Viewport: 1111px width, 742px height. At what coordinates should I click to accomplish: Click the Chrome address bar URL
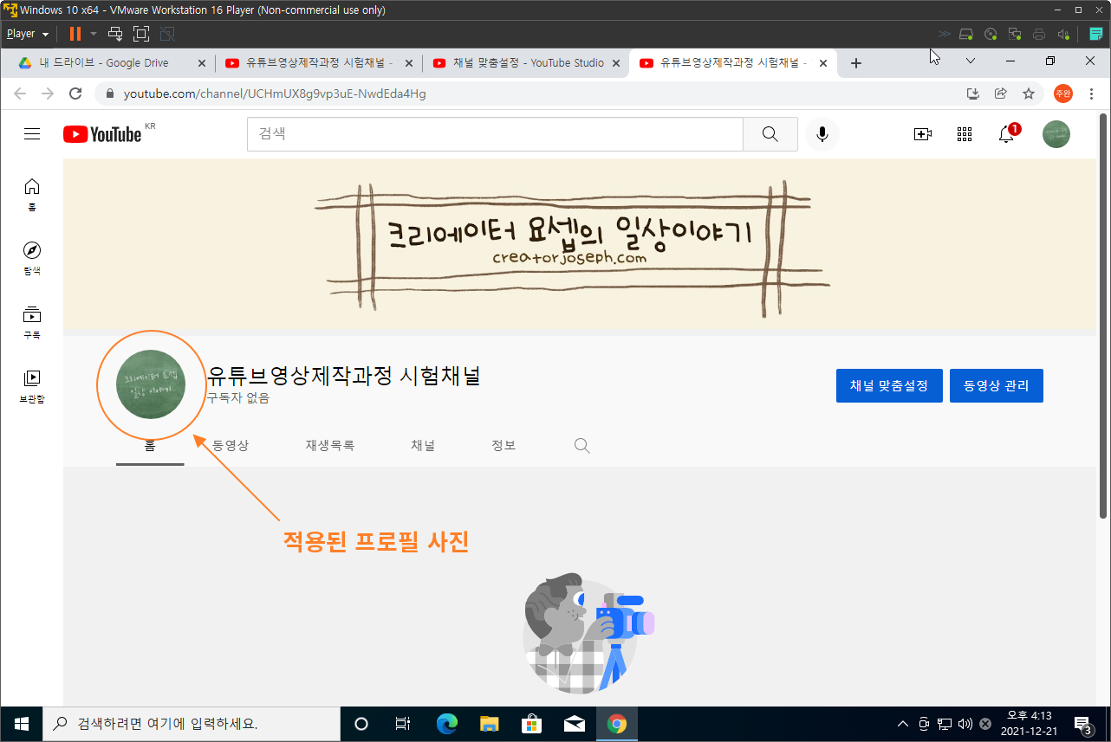(x=275, y=94)
